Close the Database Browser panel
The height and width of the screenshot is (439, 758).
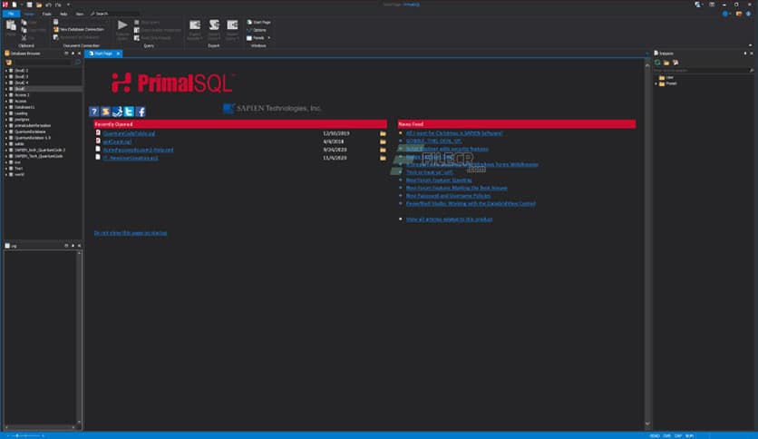point(79,54)
